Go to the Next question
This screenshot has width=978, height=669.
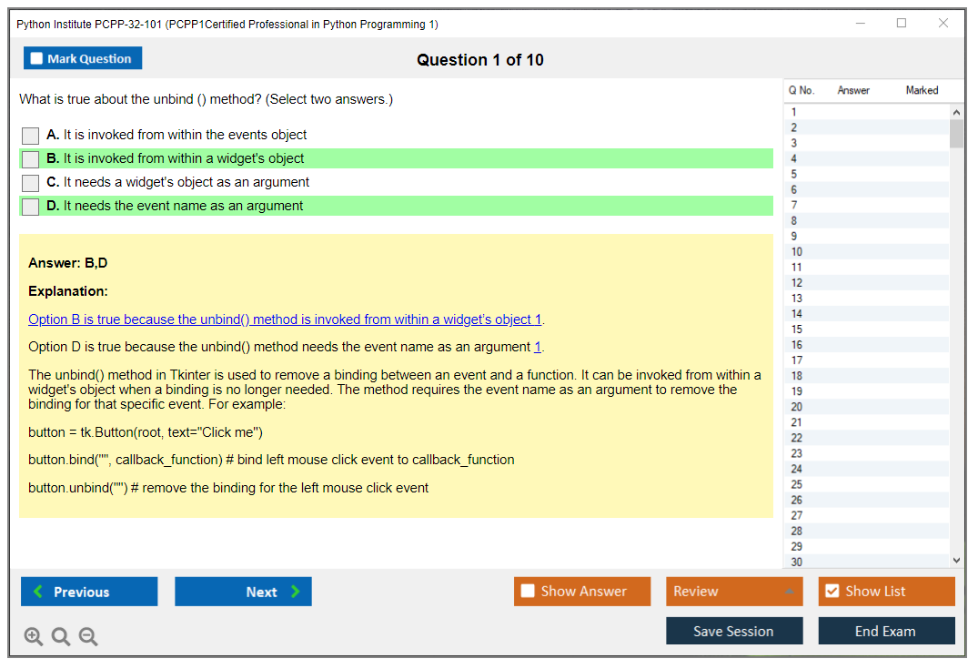243,592
